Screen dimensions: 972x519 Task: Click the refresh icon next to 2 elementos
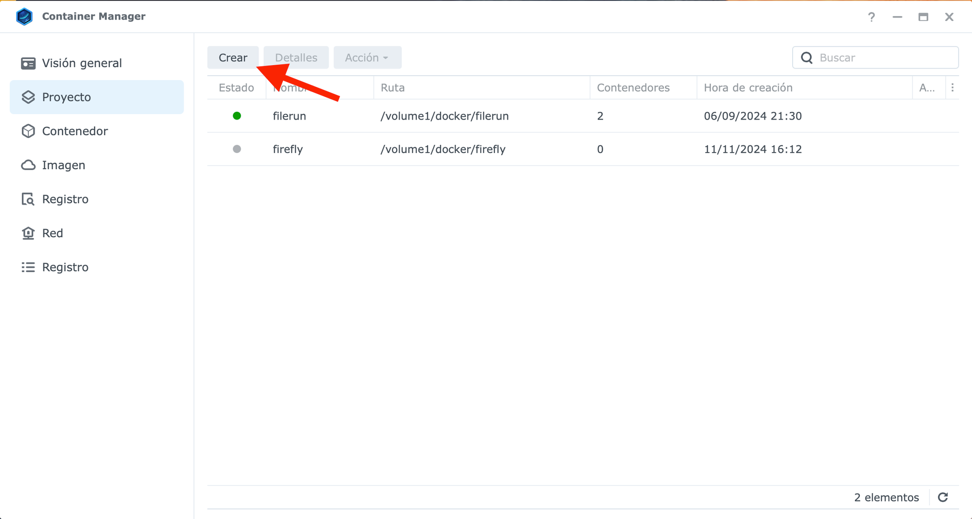(943, 497)
